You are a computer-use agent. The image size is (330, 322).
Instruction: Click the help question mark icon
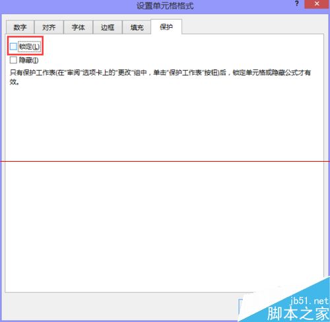pyautogui.click(x=297, y=4)
